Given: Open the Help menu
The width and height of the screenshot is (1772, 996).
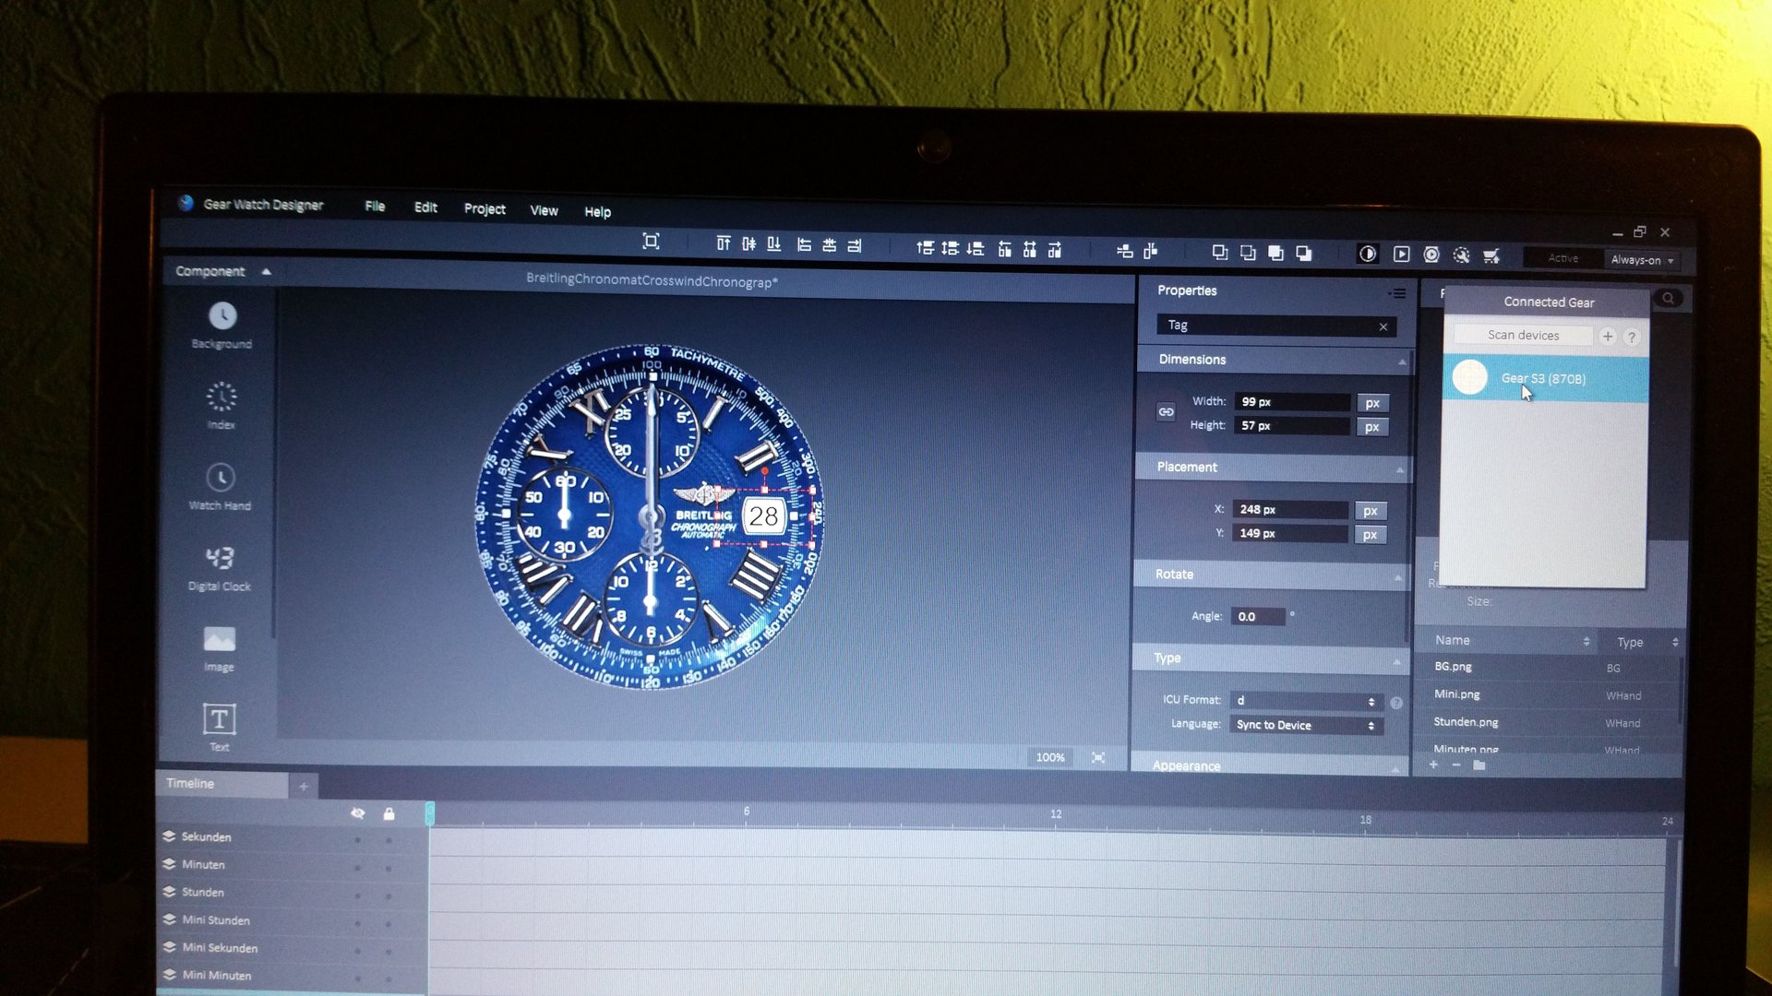Looking at the screenshot, I should point(597,212).
